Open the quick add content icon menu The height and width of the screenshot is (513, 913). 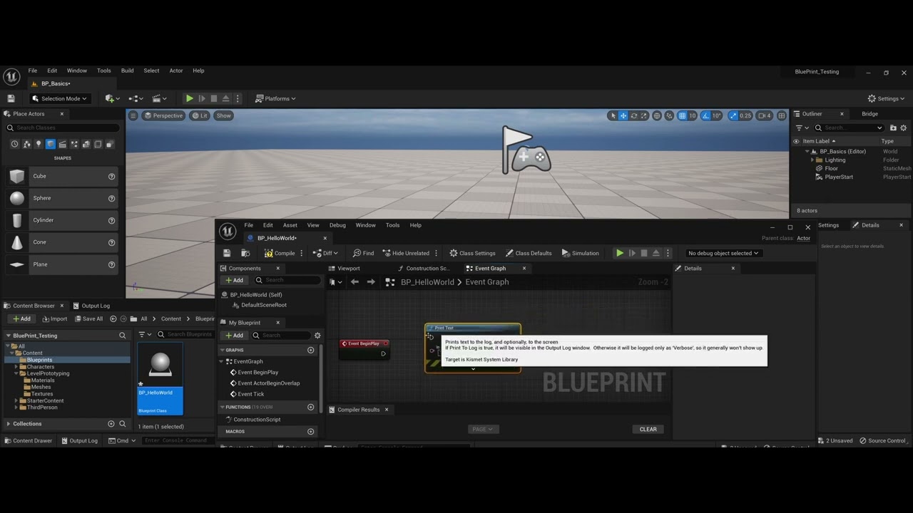[111, 98]
